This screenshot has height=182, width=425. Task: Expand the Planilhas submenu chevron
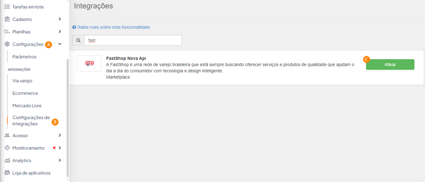[60, 32]
